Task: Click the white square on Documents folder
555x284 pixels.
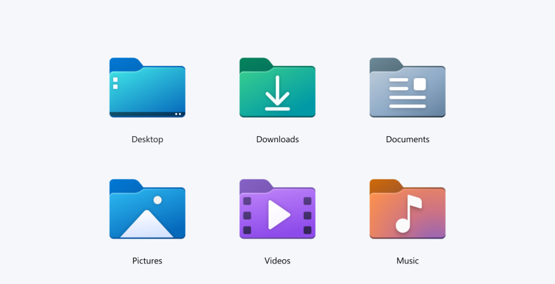Action: point(420,84)
